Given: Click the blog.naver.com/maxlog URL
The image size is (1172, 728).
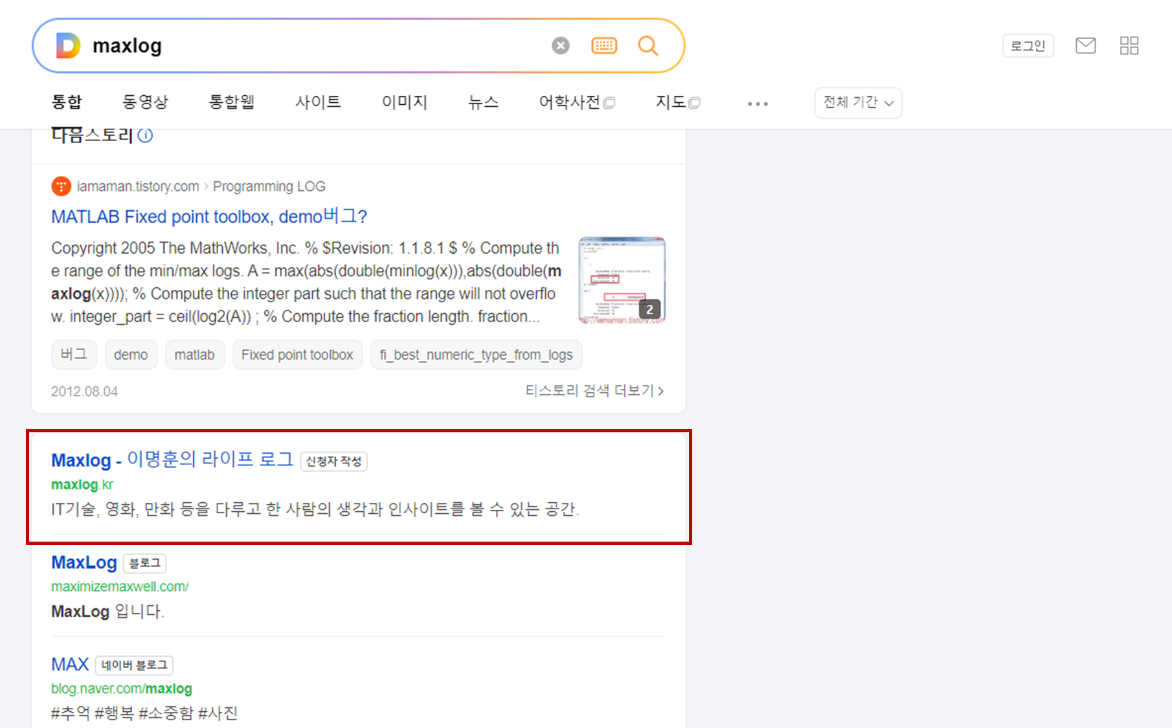Looking at the screenshot, I should point(122,689).
